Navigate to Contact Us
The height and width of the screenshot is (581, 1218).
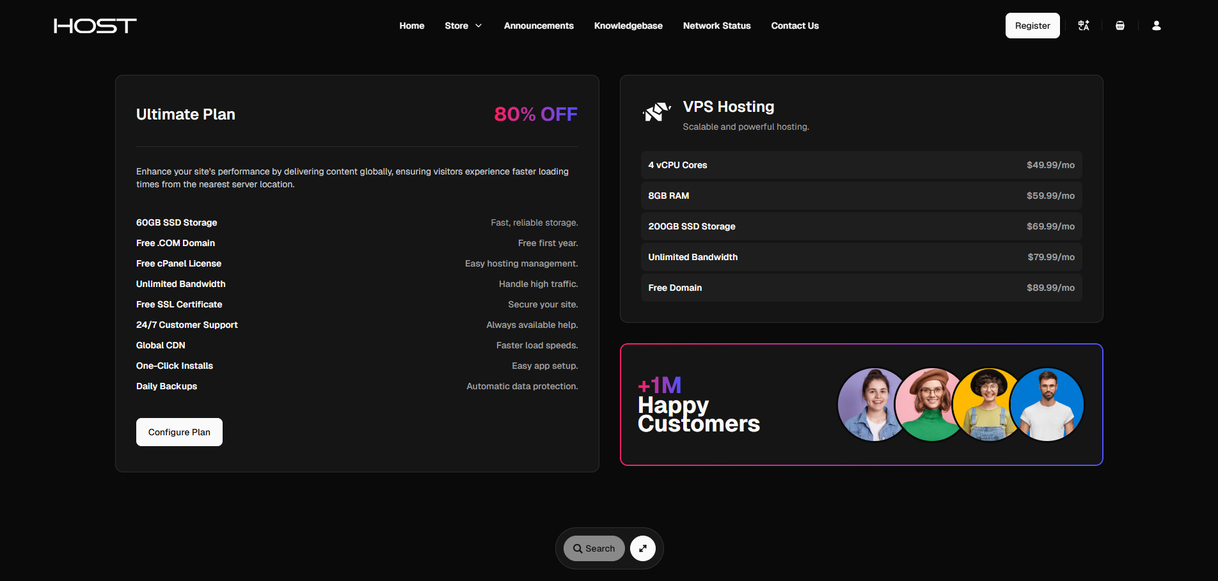[x=795, y=26]
